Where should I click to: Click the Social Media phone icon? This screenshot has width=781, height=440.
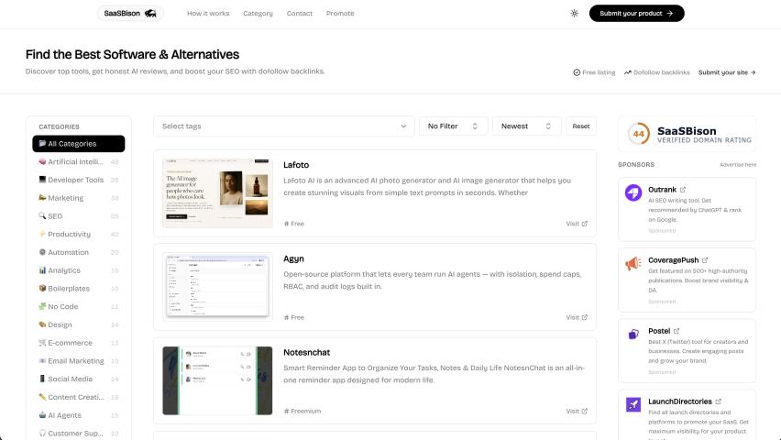pos(42,379)
